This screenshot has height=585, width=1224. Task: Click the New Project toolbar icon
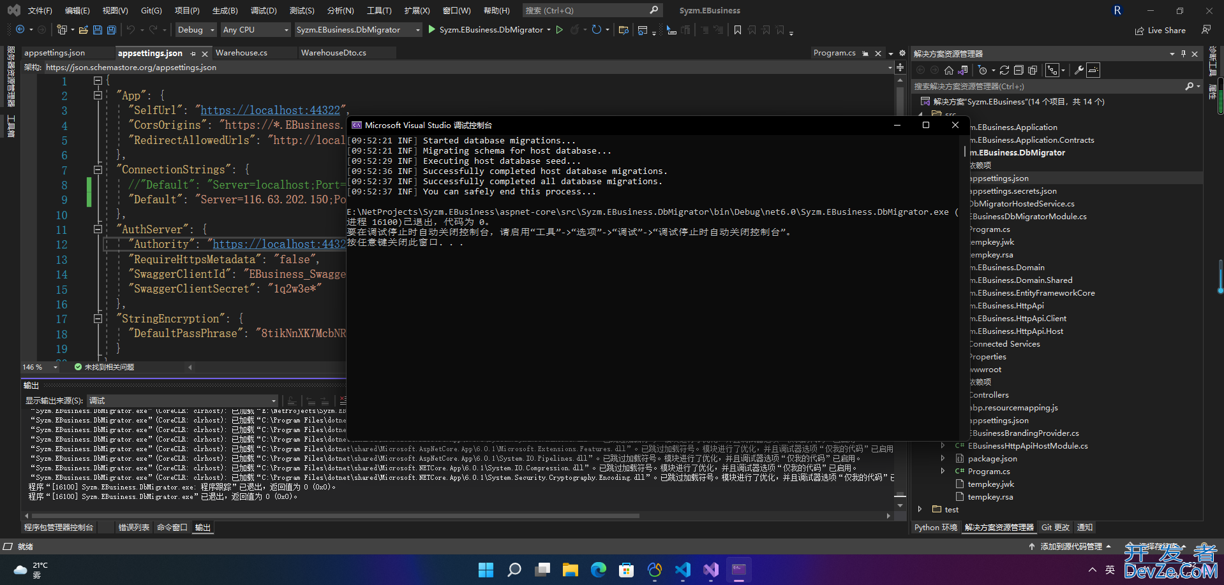62,30
